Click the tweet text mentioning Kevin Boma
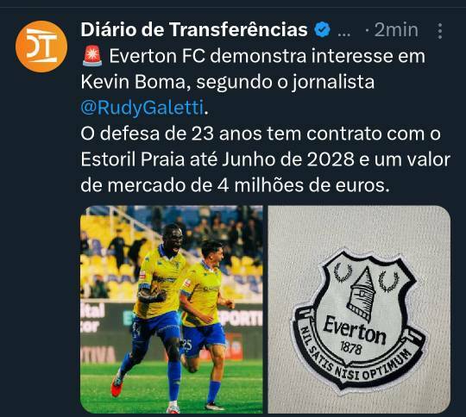The height and width of the screenshot is (417, 466). (227, 82)
